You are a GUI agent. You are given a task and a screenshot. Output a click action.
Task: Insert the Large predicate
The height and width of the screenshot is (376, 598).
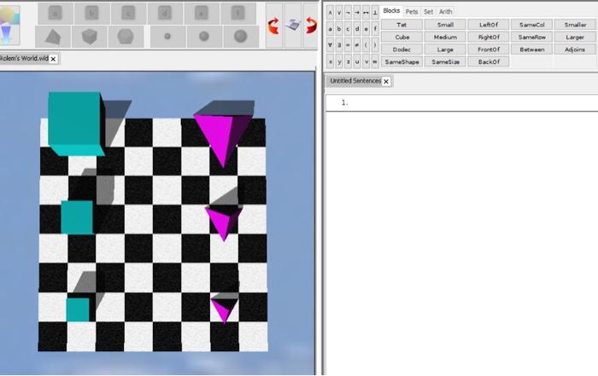(x=445, y=49)
